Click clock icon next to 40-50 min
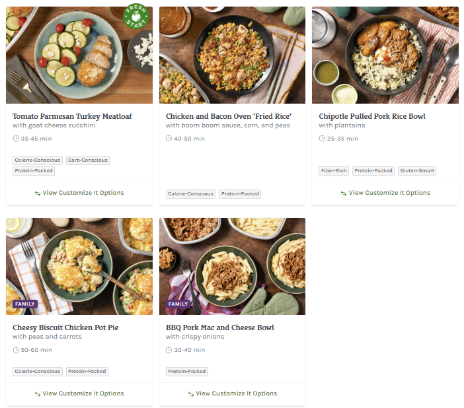Screen dimensions: 464x408 coord(169,139)
